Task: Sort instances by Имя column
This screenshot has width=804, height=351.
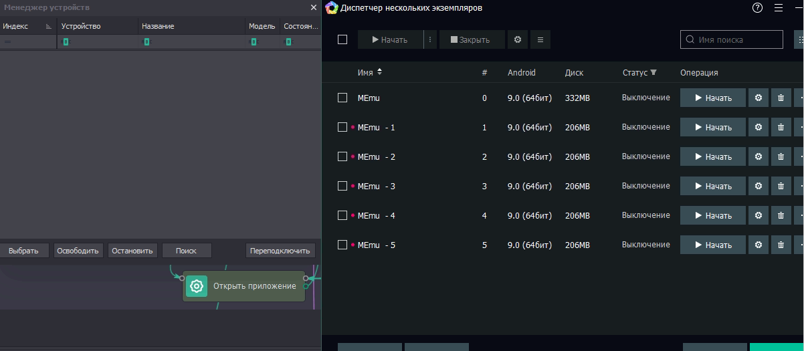Action: tap(370, 72)
